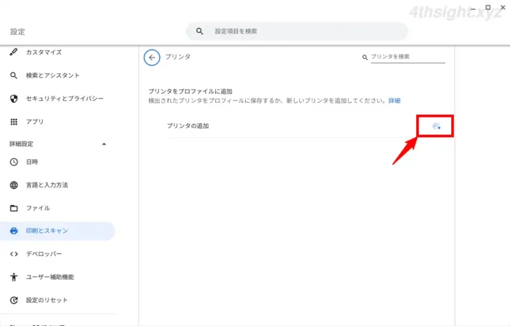Image resolution: width=510 pixels, height=326 pixels.
Task: Click the magnifier icon beside プリンタを検索
Action: point(365,57)
